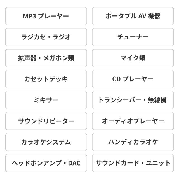Browse the handheld karaoke category
Screen dimensions: 179x179
[133, 142]
